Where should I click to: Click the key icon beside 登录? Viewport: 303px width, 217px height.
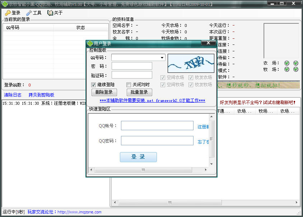(8, 13)
